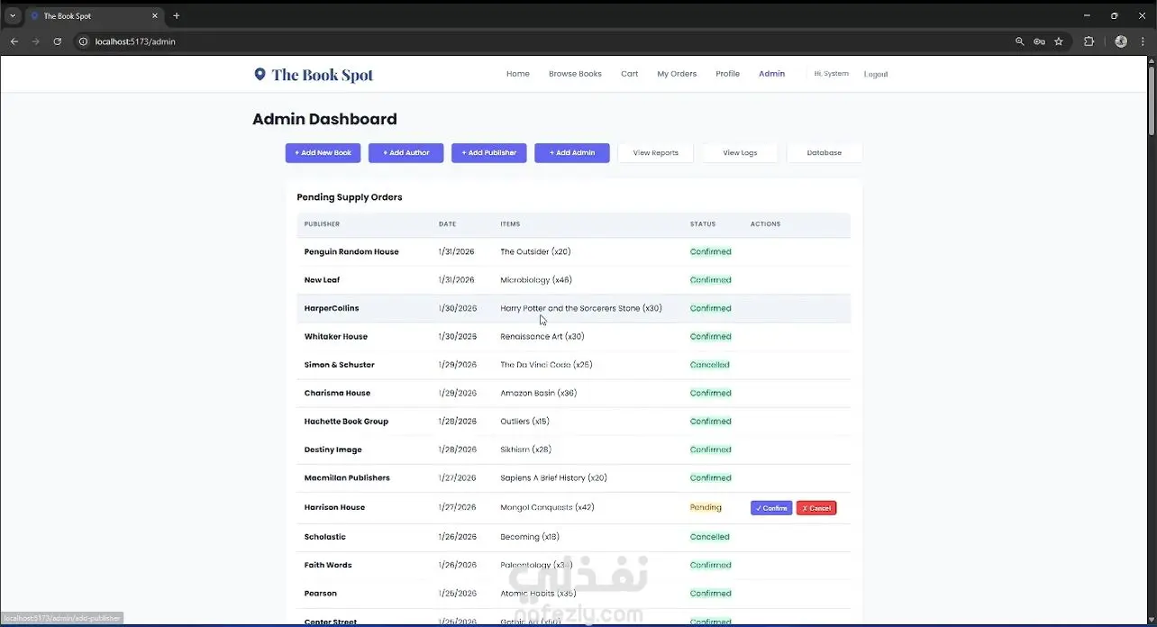Image resolution: width=1157 pixels, height=627 pixels.
Task: Cancel the Harrison House supply order
Action: tap(816, 508)
